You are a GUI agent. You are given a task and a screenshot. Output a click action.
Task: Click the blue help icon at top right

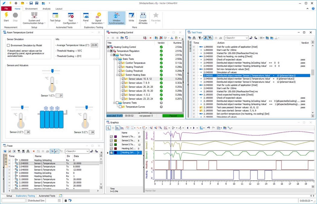click(313, 9)
